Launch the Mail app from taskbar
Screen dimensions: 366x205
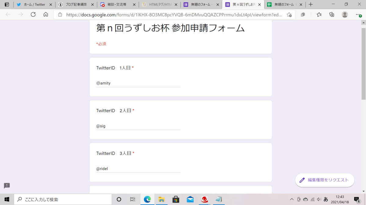pyautogui.click(x=190, y=199)
